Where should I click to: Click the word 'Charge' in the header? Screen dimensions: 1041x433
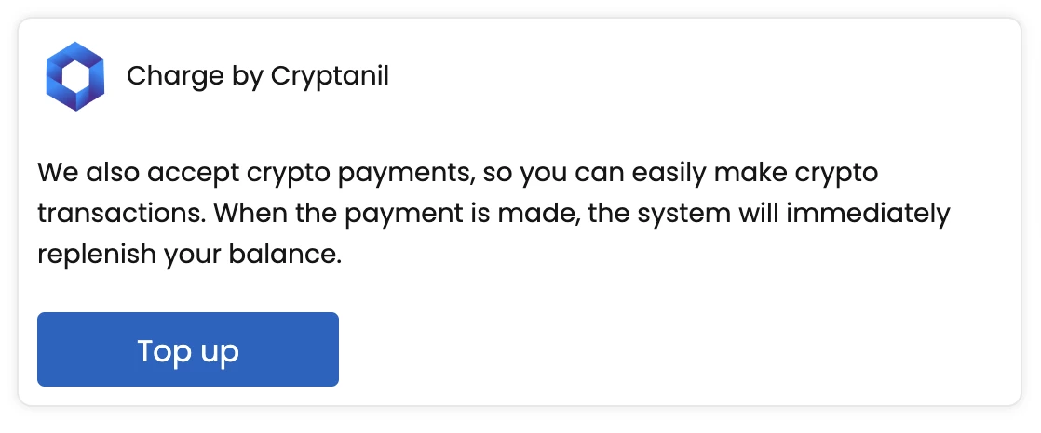pyautogui.click(x=166, y=75)
